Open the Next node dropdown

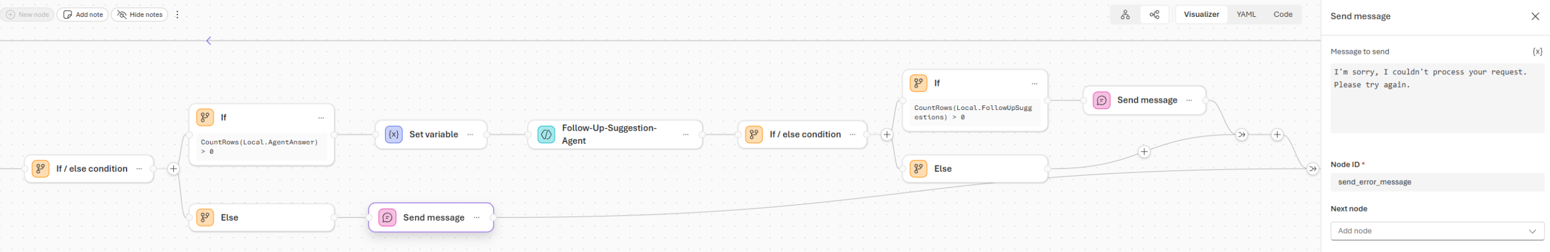tap(1437, 231)
